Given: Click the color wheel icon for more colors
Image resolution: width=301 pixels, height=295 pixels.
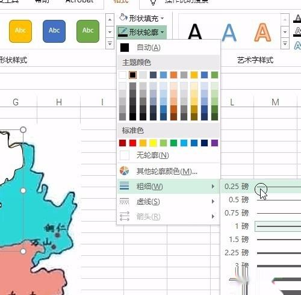Looking at the screenshot, I should 124,171.
